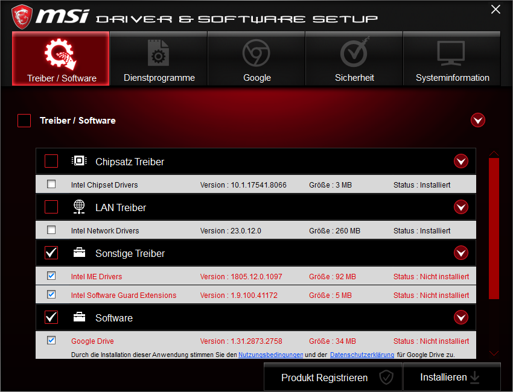Collapse the Chipsatz Treiber section
The height and width of the screenshot is (392, 513).
coord(461,161)
